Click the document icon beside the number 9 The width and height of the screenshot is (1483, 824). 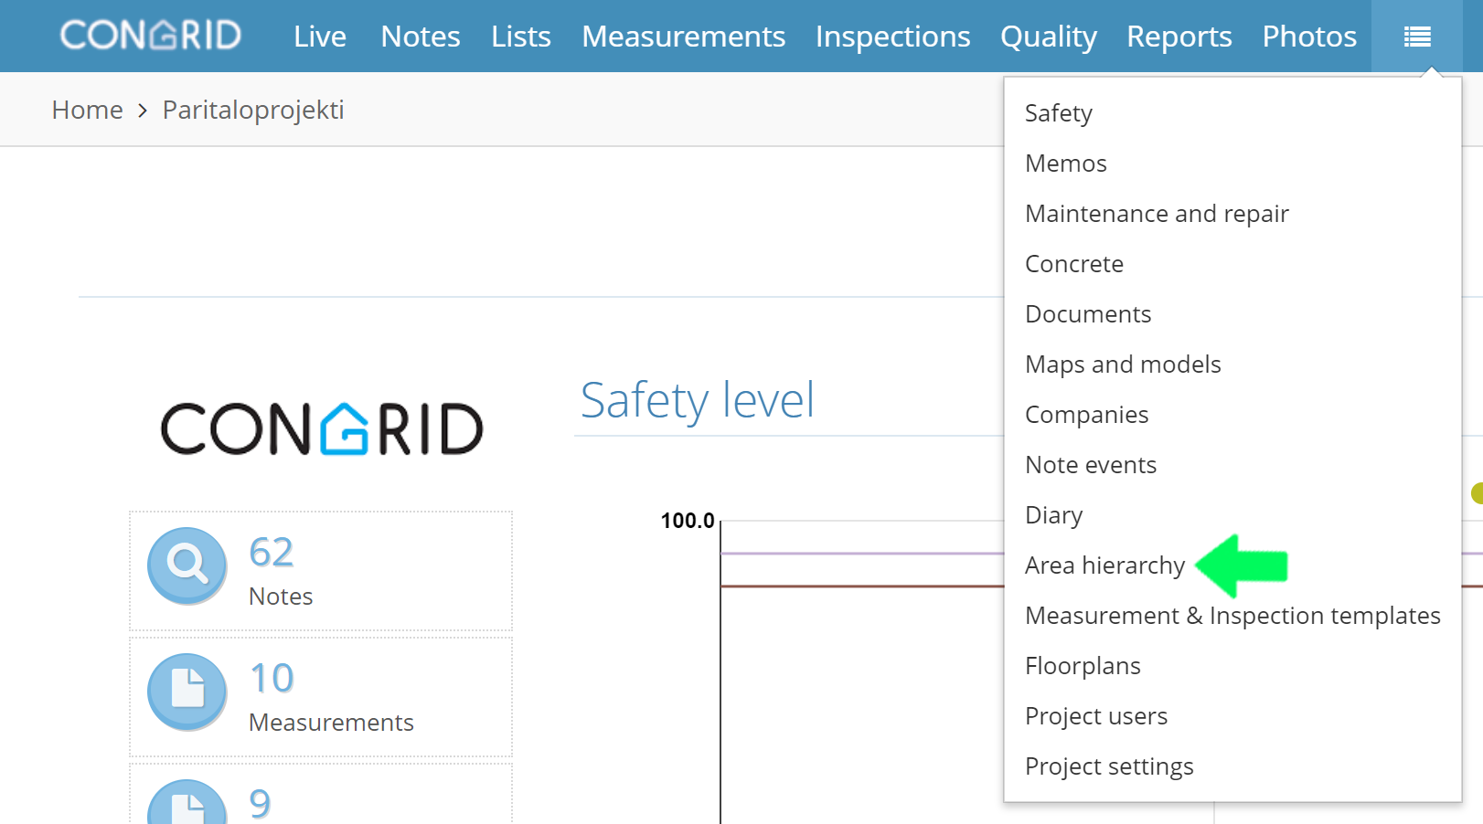tap(187, 803)
